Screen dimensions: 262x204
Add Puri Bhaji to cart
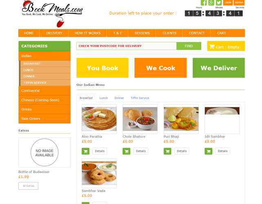(167, 151)
